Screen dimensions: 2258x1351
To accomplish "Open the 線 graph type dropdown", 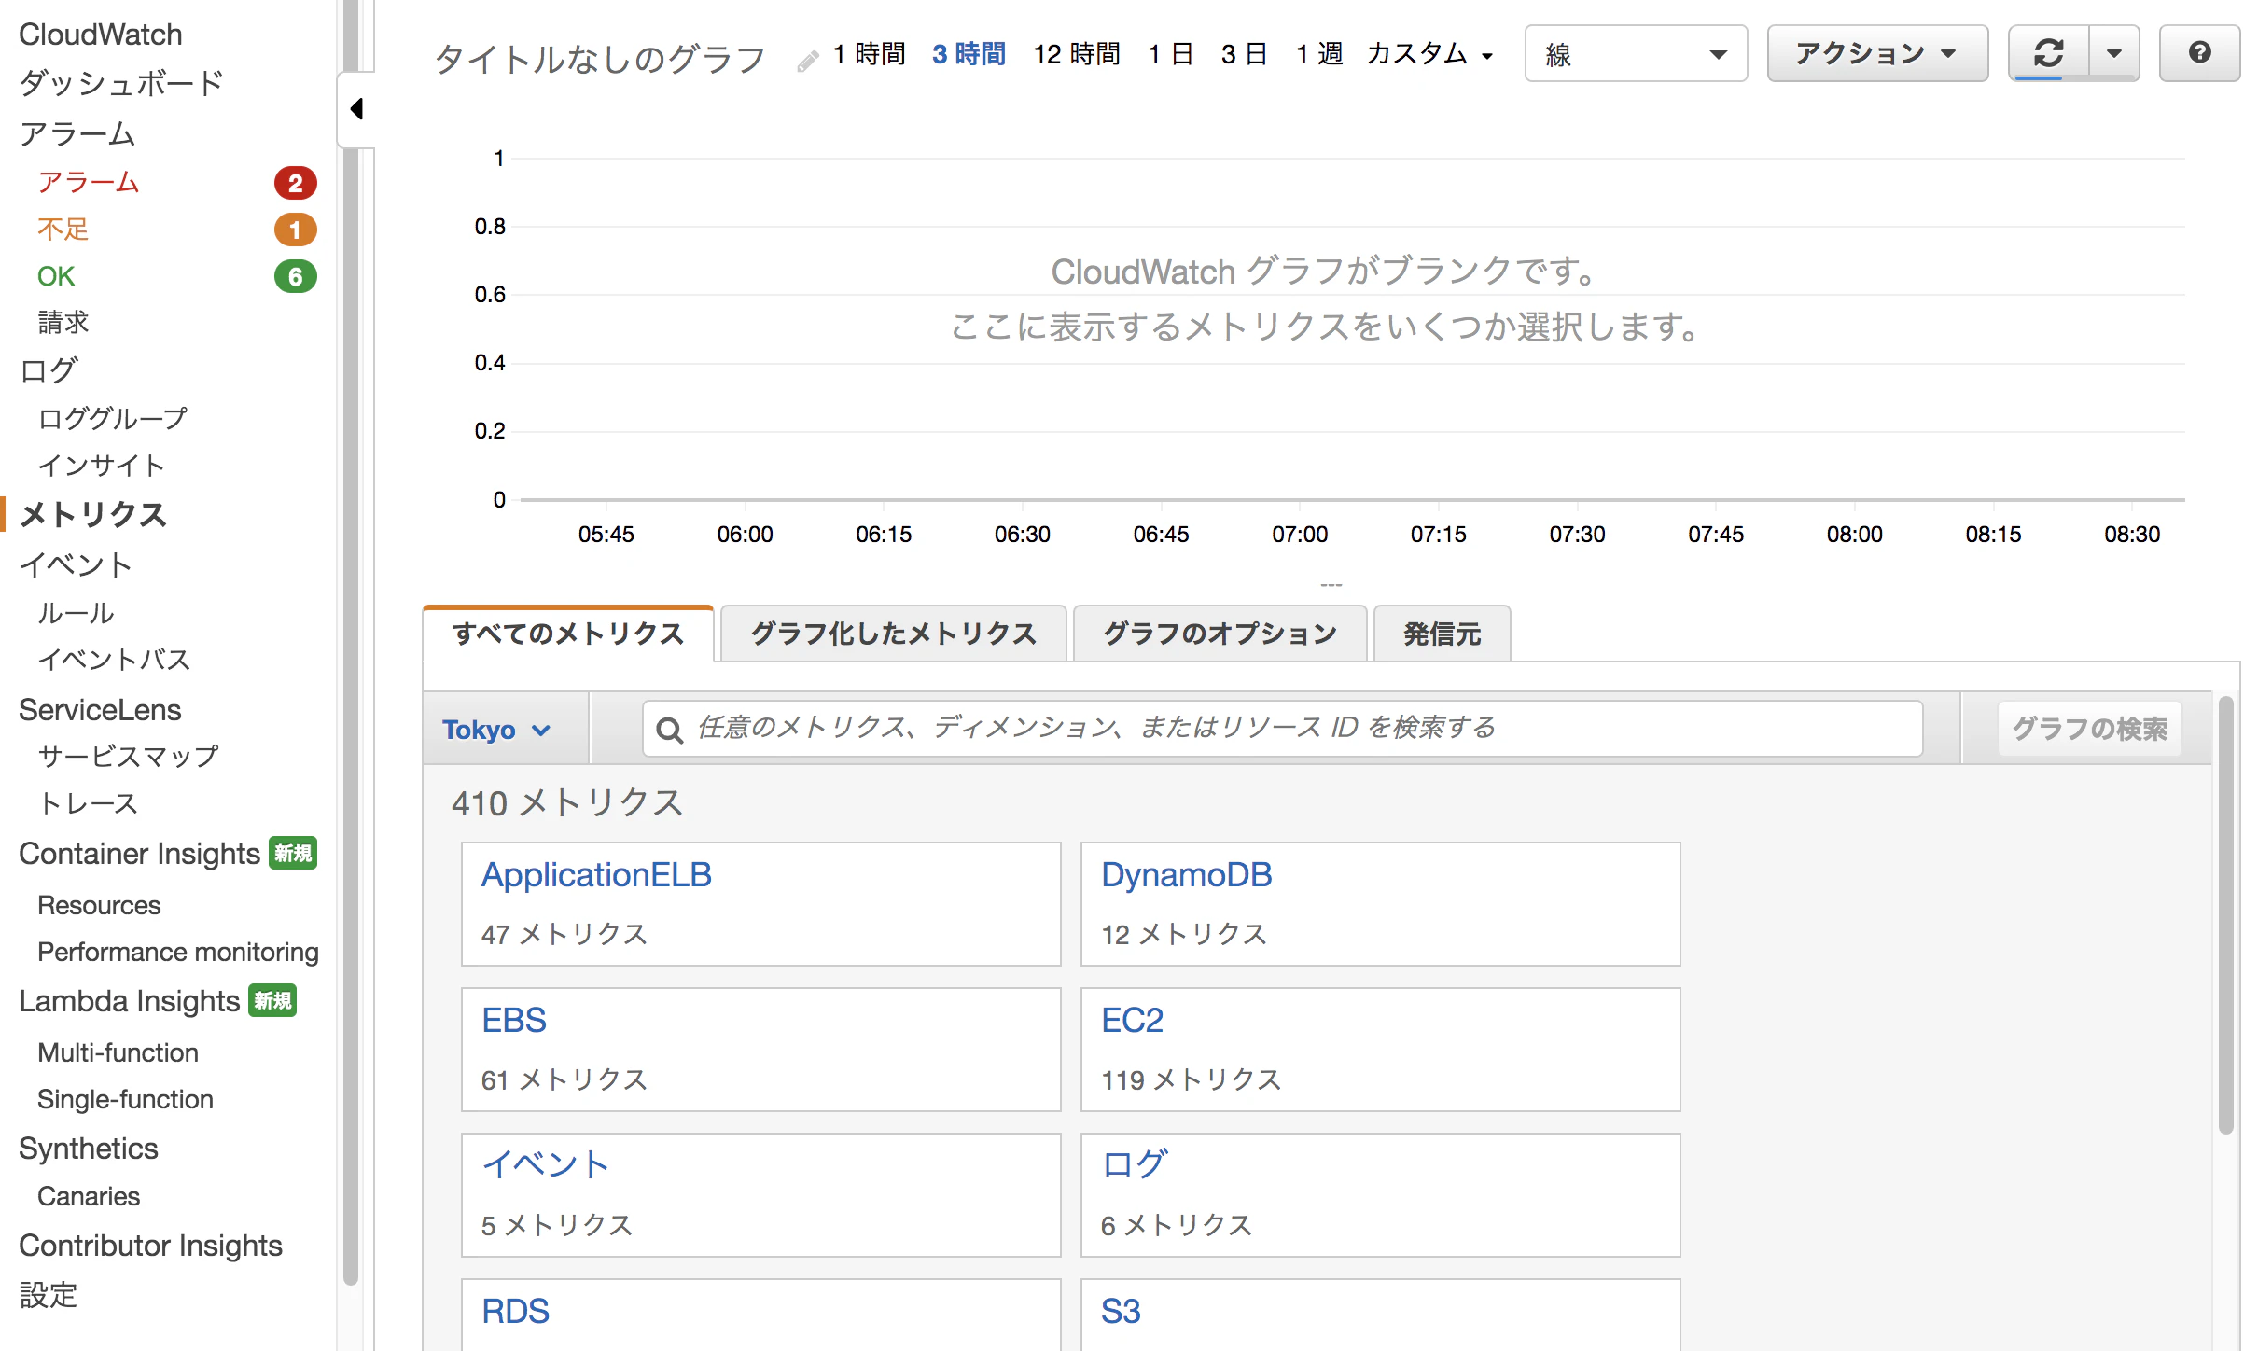I will point(1636,54).
